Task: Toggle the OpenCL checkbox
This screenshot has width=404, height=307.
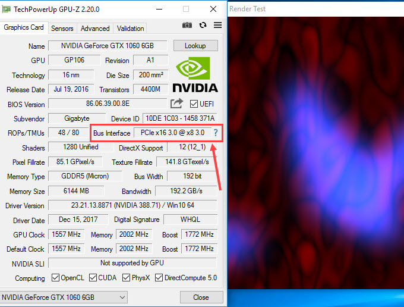Action: pyautogui.click(x=55, y=278)
